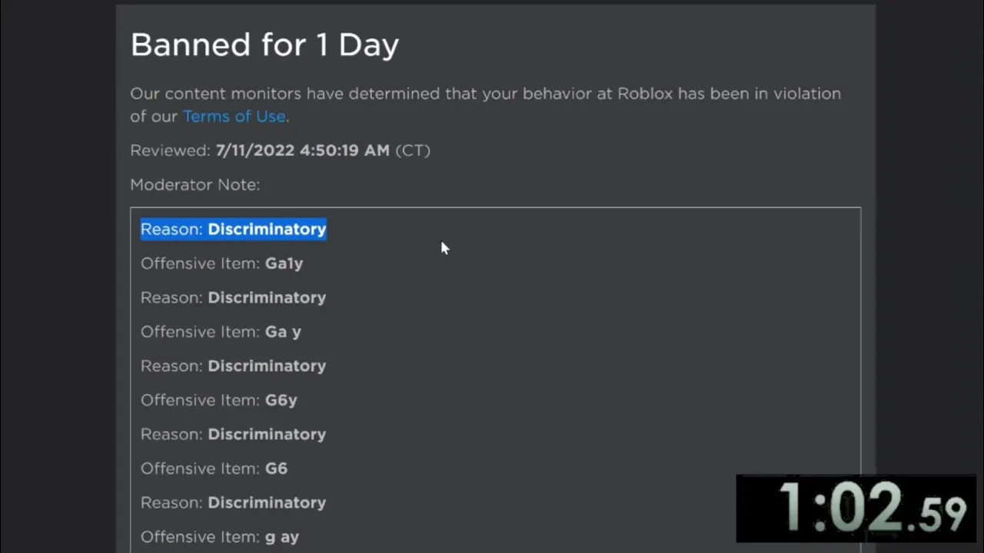Open the Terms of Use link
The height and width of the screenshot is (553, 984).
pyautogui.click(x=234, y=117)
